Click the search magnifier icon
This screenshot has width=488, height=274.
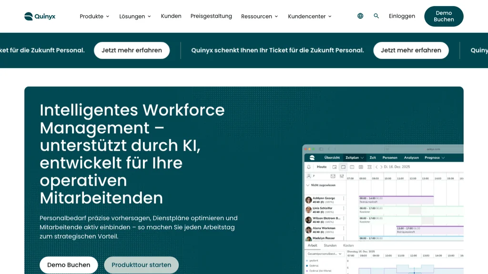pos(376,16)
